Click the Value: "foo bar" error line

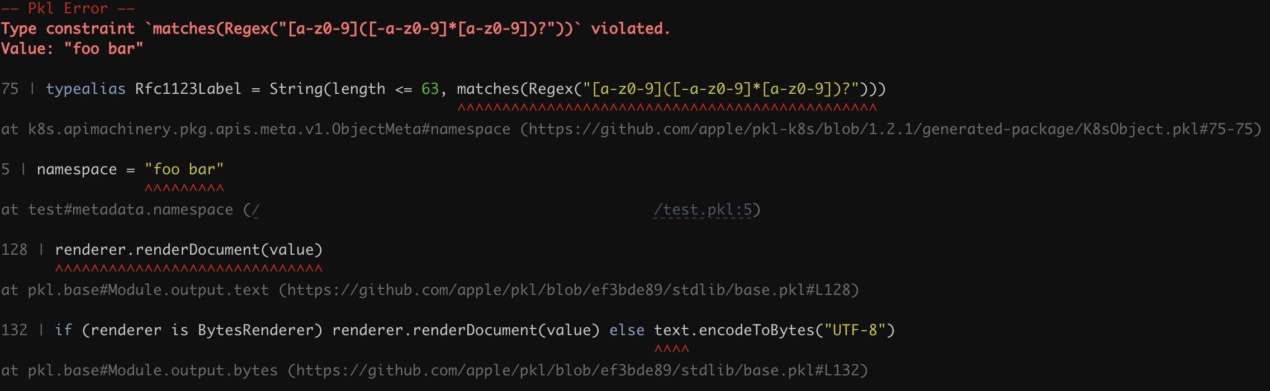(72, 49)
